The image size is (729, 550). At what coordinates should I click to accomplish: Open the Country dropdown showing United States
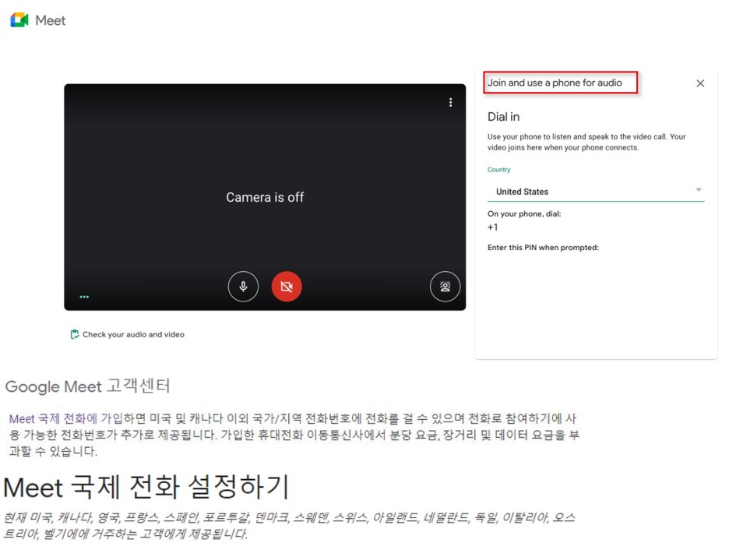click(596, 192)
